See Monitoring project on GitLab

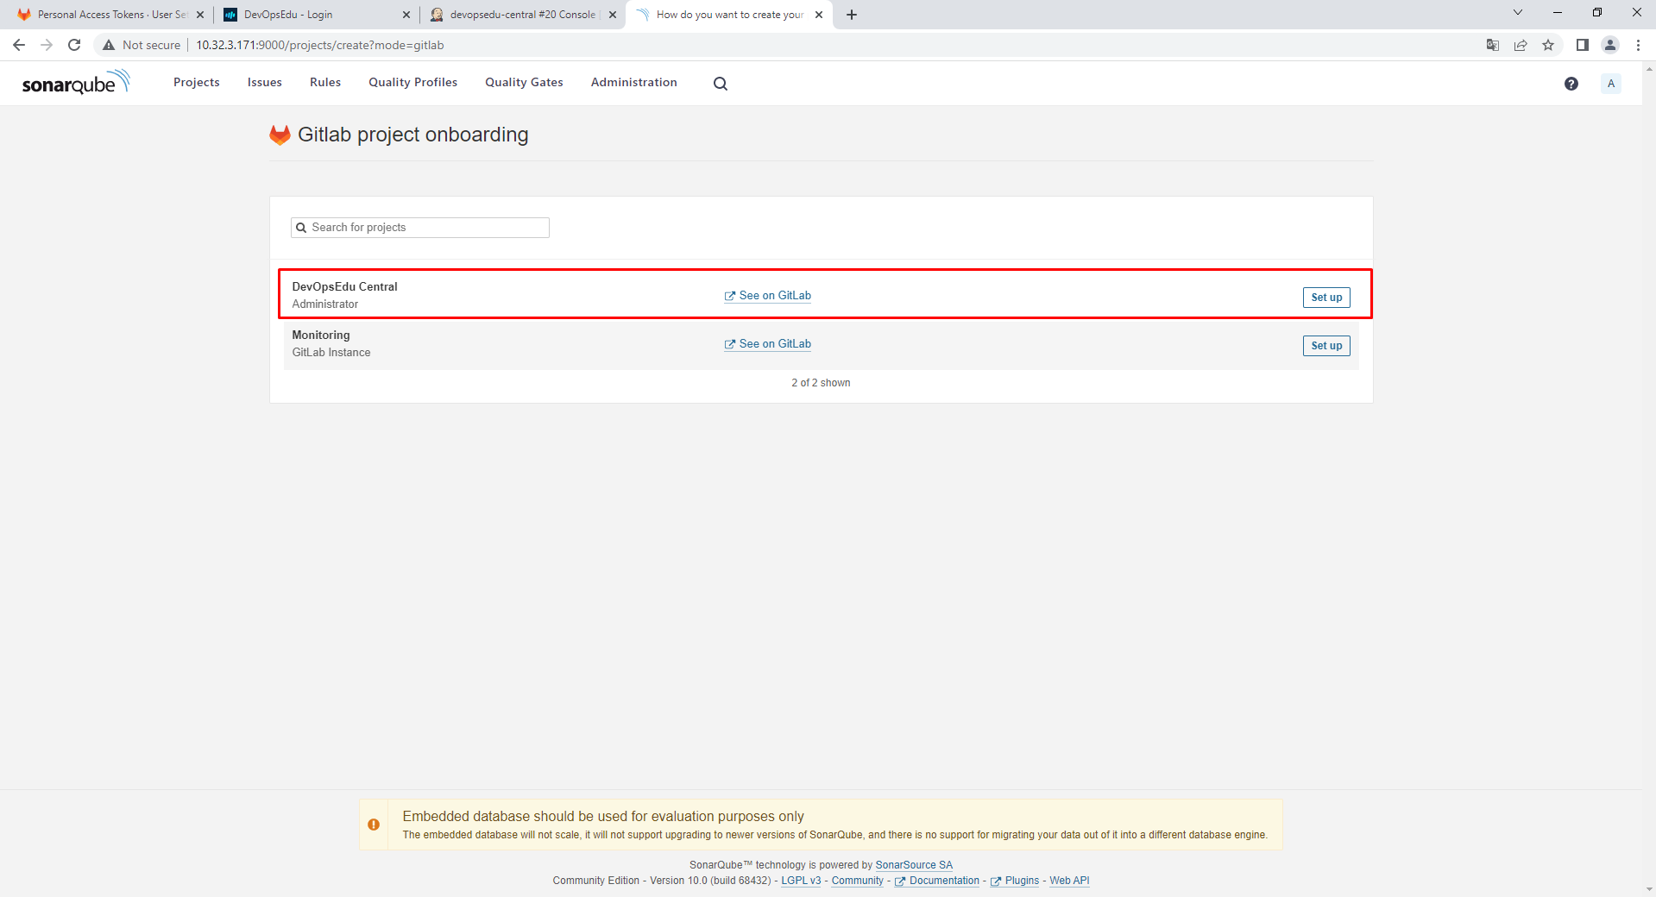(768, 344)
